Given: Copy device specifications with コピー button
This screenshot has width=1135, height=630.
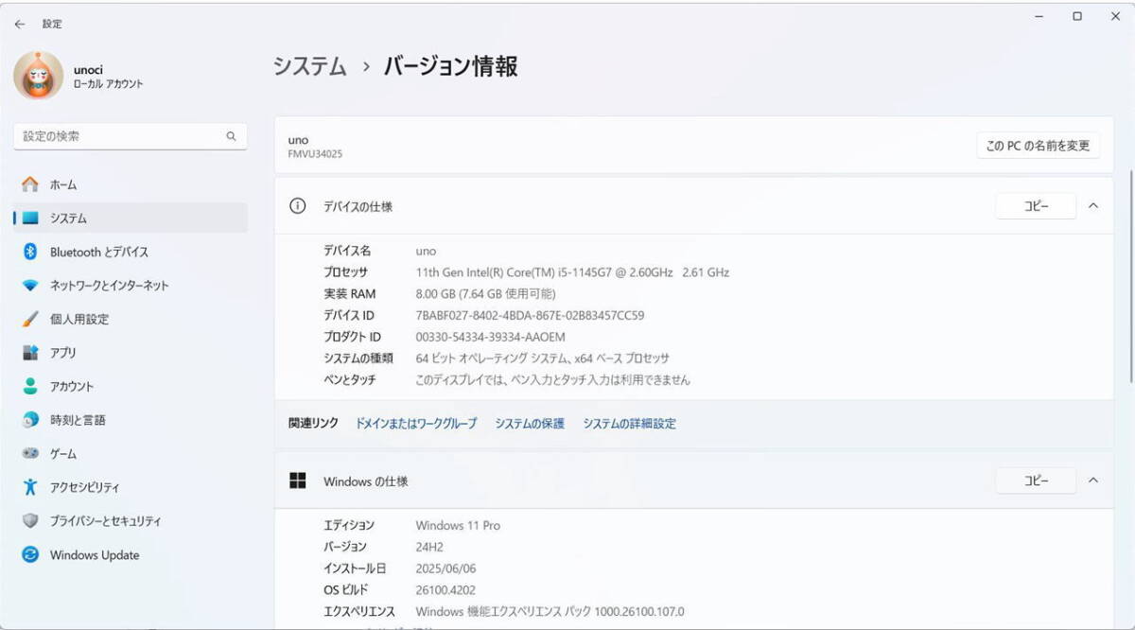Looking at the screenshot, I should (x=1036, y=205).
